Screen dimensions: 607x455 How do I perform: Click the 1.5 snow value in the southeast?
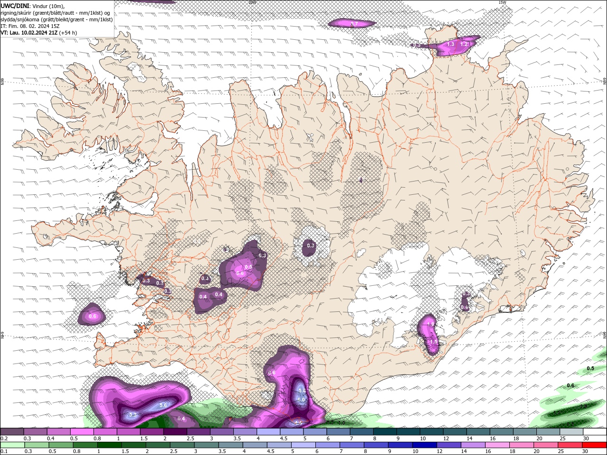tap(433, 342)
